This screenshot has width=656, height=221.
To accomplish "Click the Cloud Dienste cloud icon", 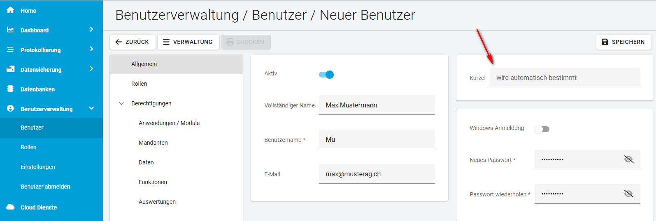I will pyautogui.click(x=10, y=207).
